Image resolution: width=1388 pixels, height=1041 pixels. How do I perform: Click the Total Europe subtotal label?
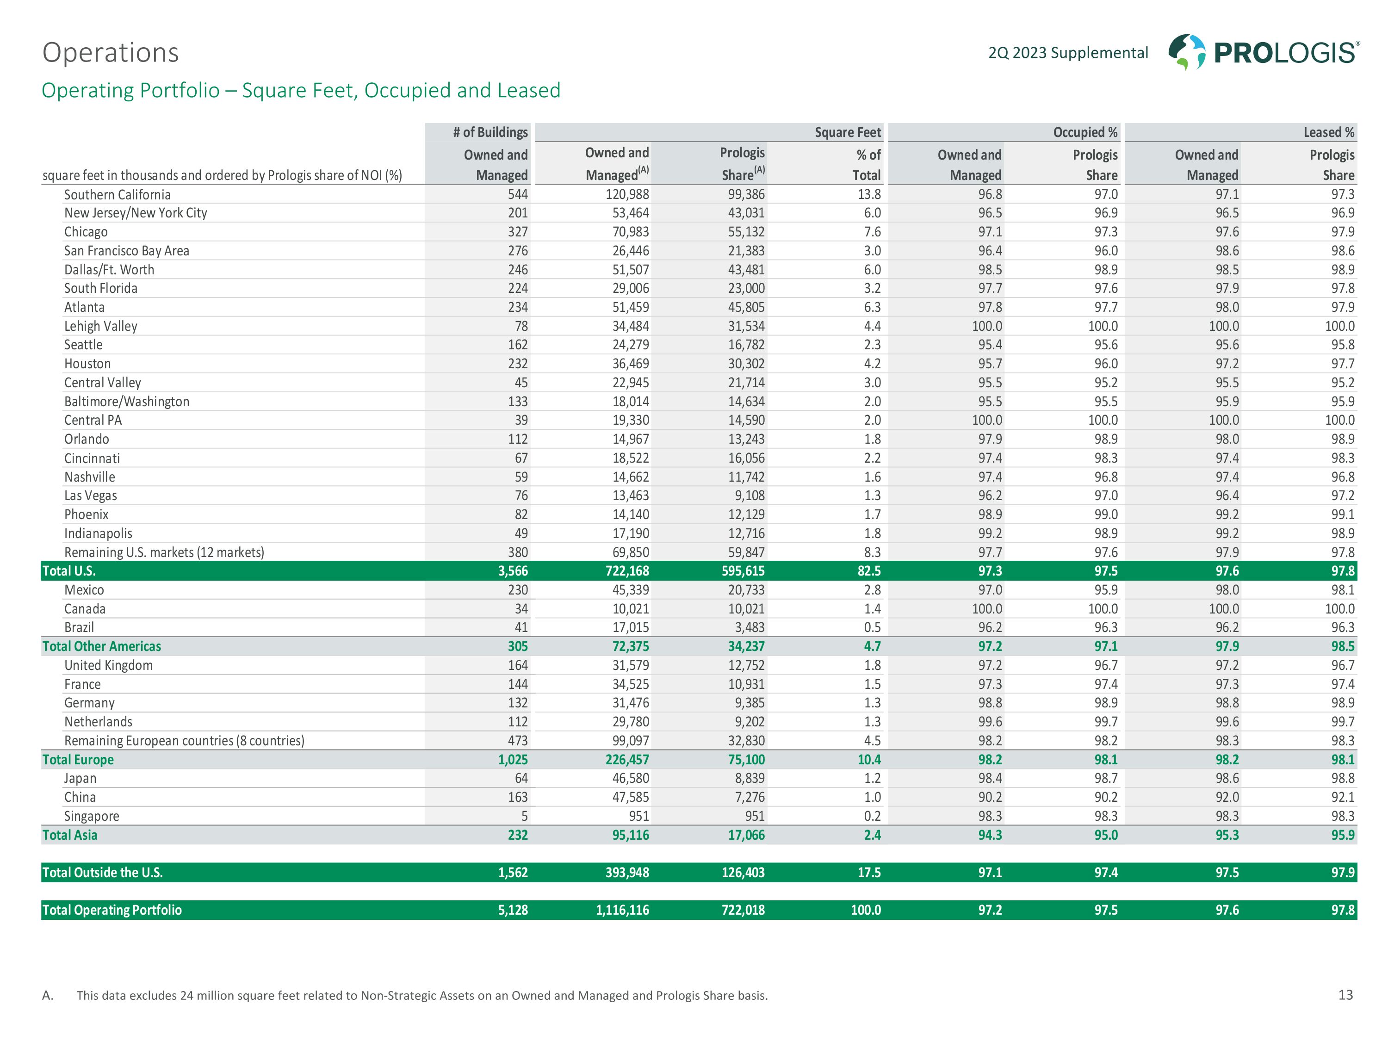click(78, 759)
